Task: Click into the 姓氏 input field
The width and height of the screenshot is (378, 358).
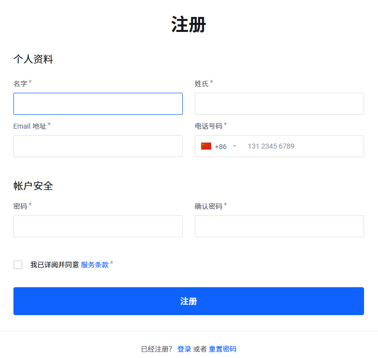Action: 279,104
